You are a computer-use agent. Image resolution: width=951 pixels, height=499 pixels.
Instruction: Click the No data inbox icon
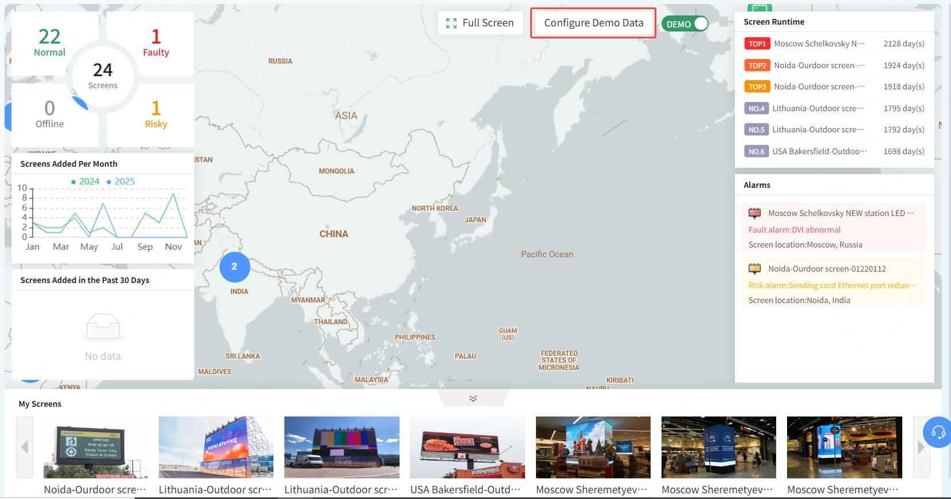click(103, 327)
